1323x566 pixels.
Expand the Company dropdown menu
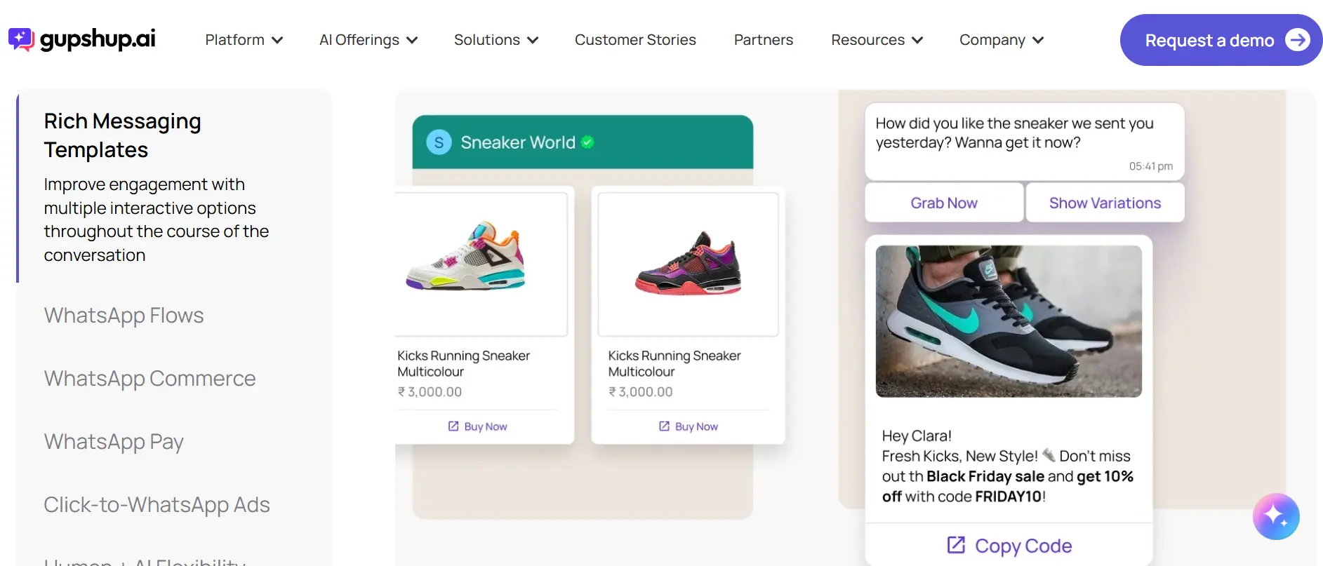tap(1001, 40)
